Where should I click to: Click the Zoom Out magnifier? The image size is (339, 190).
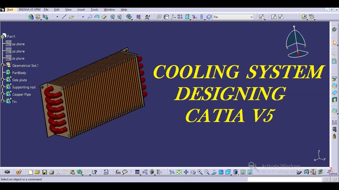click(x=207, y=172)
